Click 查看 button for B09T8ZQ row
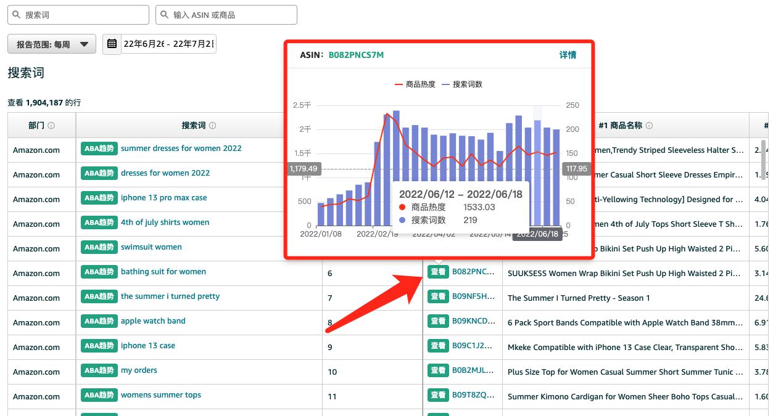773x416 pixels. point(438,395)
